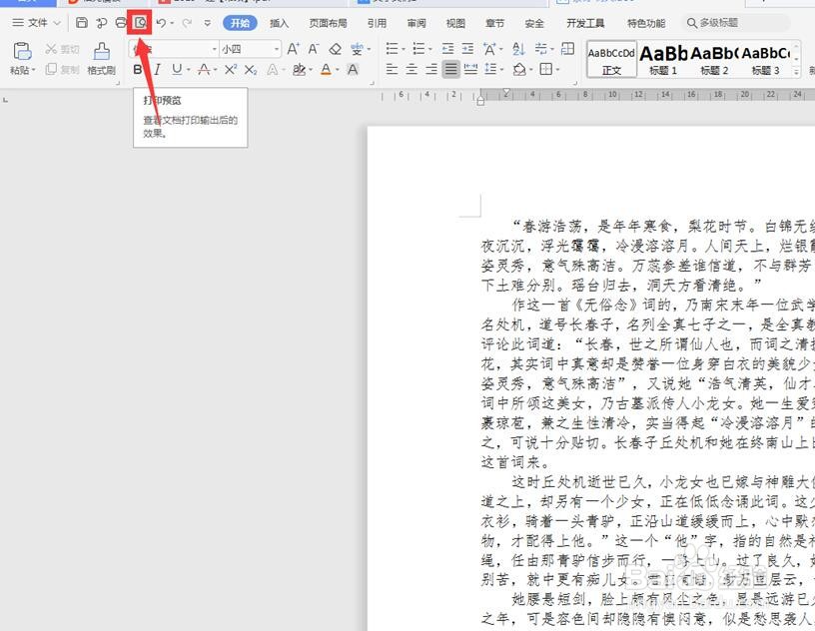The height and width of the screenshot is (631, 815).
Task: Toggle Underline formatting
Action: pos(177,69)
